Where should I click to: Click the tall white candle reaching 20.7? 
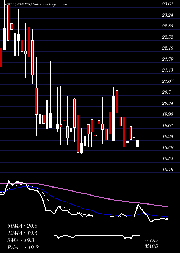(113, 119)
